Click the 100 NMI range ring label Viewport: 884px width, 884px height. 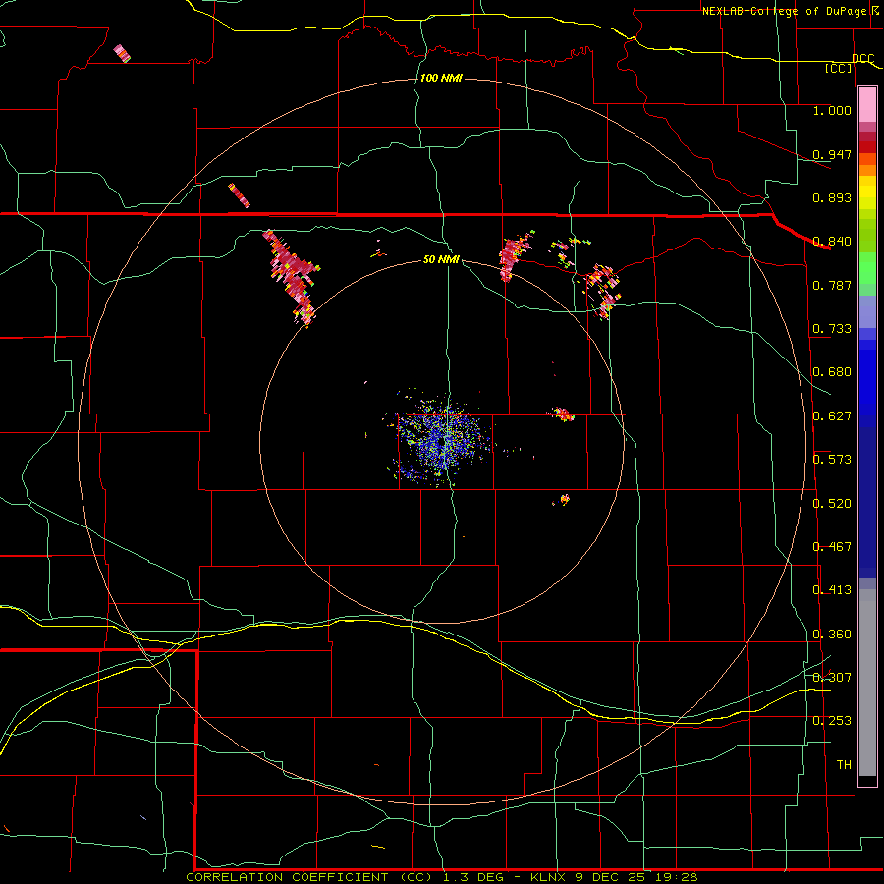click(441, 78)
